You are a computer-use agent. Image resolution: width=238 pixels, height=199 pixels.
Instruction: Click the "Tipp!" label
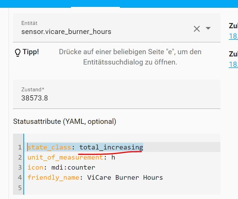31,52
